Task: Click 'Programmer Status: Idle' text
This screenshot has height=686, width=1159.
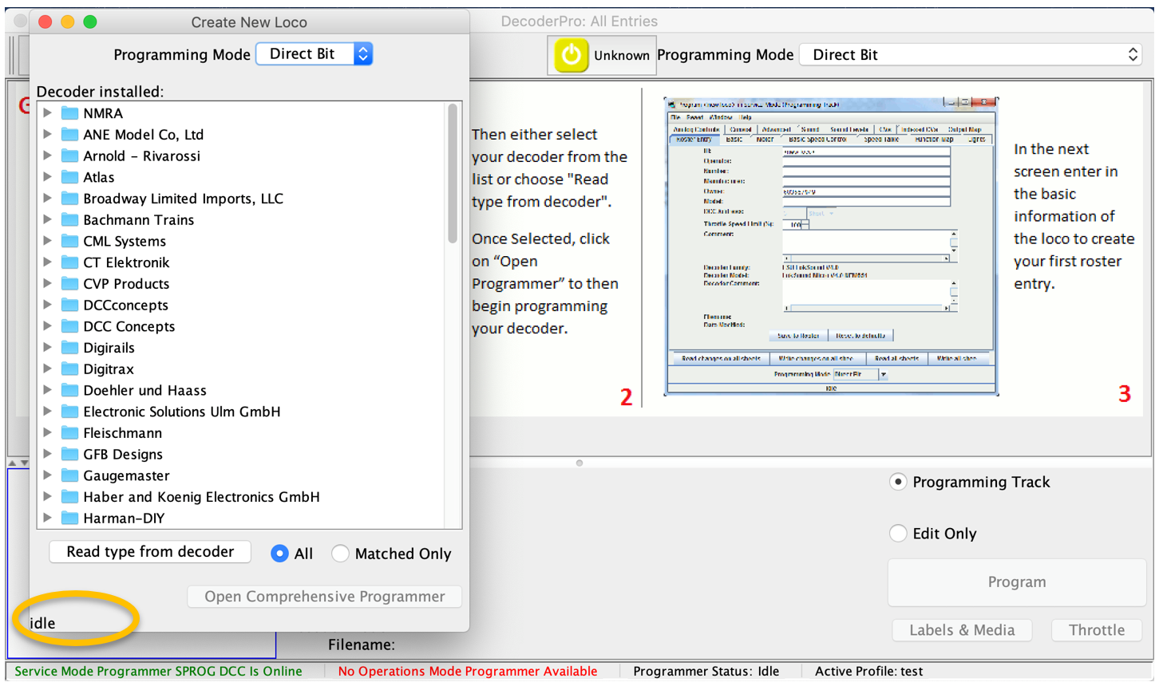Action: pos(706,672)
